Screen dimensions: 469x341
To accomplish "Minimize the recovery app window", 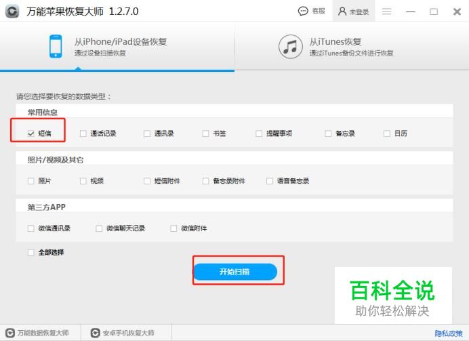I will point(411,12).
